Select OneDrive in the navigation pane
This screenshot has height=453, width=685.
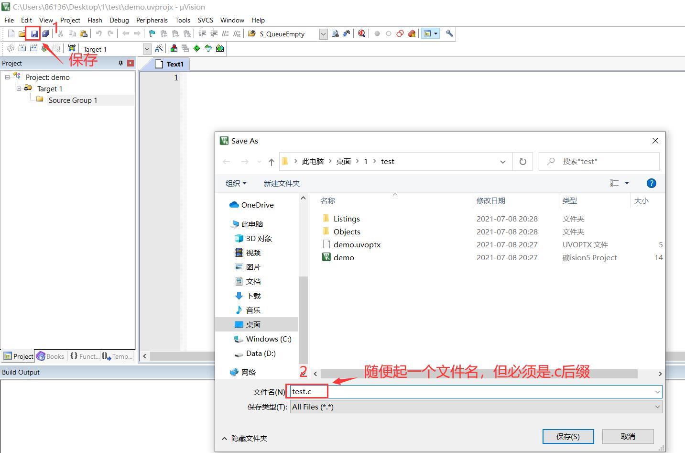251,205
